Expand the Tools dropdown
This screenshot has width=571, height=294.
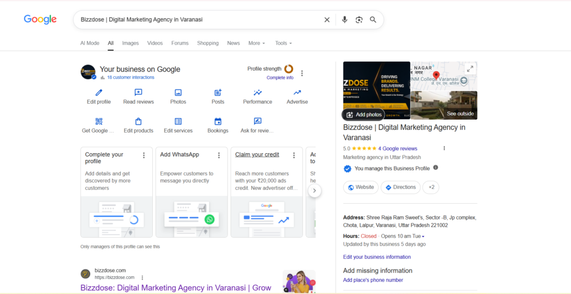[x=283, y=43]
